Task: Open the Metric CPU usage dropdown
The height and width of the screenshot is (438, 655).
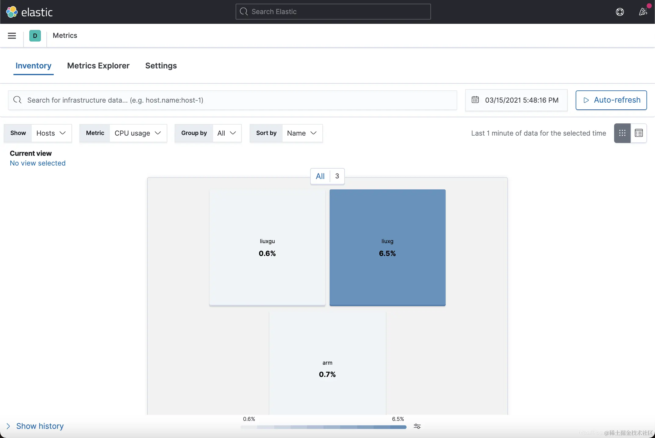Action: 138,133
